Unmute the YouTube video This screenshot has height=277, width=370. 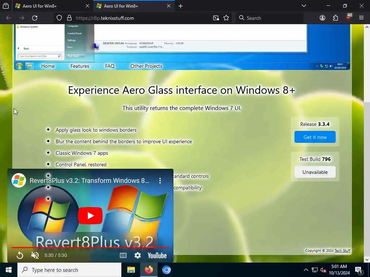click(35, 255)
